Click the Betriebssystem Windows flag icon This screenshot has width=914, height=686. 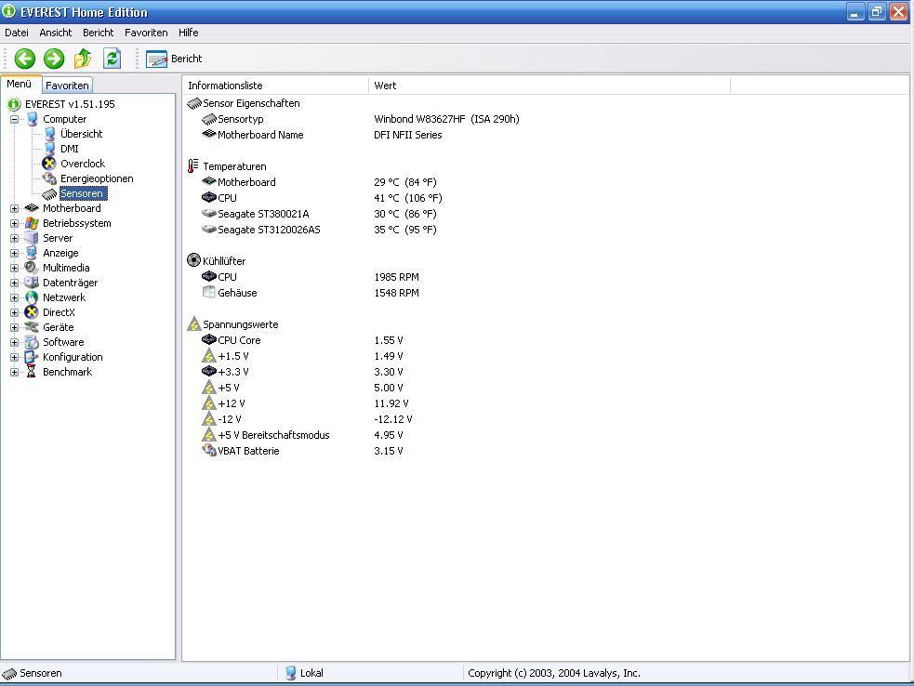[x=32, y=223]
